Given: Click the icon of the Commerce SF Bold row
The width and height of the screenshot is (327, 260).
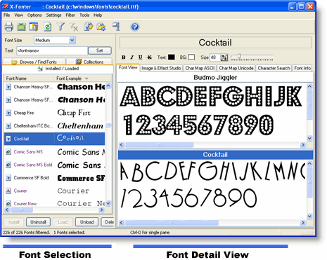Looking at the screenshot, I should [8, 178].
